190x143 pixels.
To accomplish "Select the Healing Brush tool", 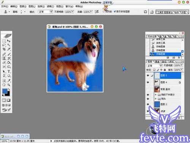I will point(4,54).
